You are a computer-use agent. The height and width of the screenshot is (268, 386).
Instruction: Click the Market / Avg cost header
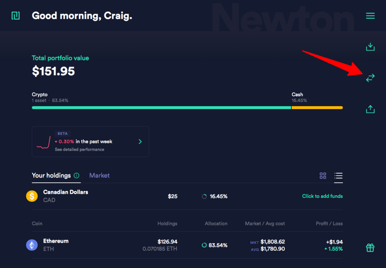pyautogui.click(x=265, y=224)
